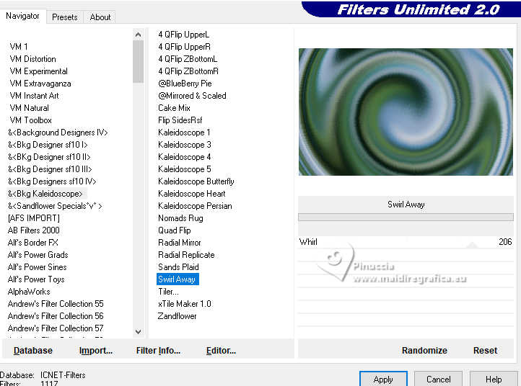Viewport: 521px width, 386px height.
Task: Select VM Extravaganza category
Action: [40, 84]
